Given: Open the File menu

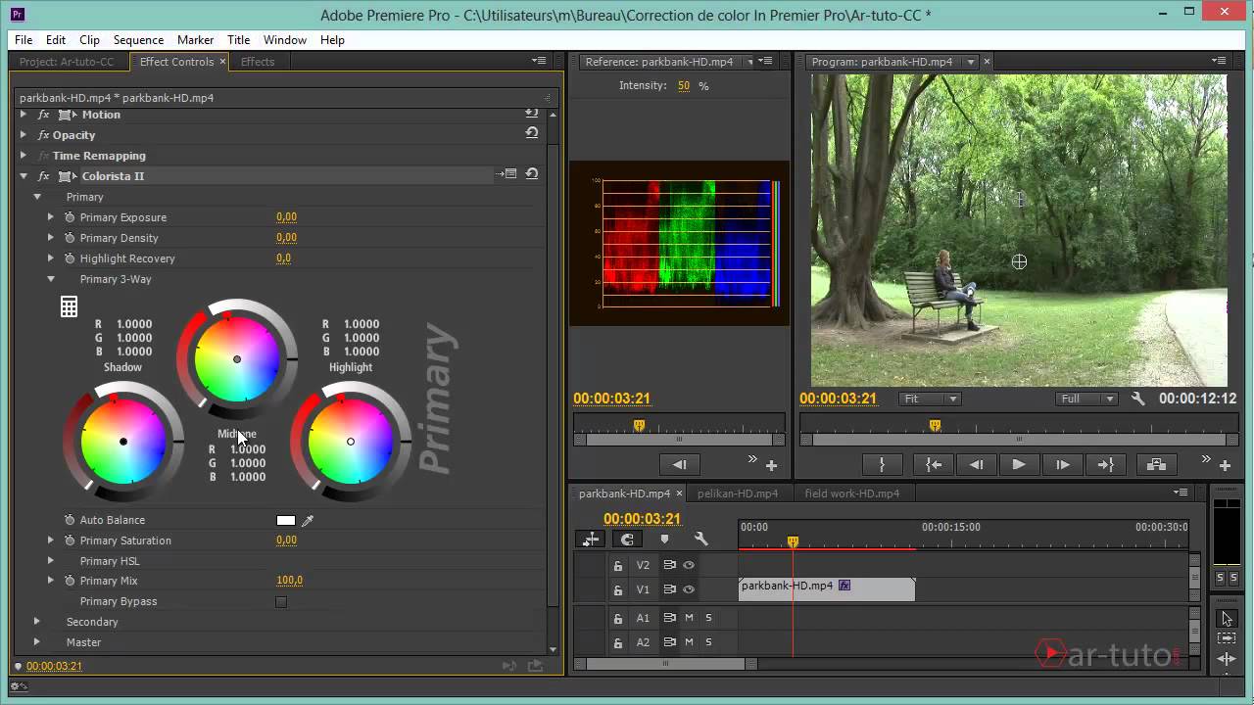Looking at the screenshot, I should [x=24, y=40].
